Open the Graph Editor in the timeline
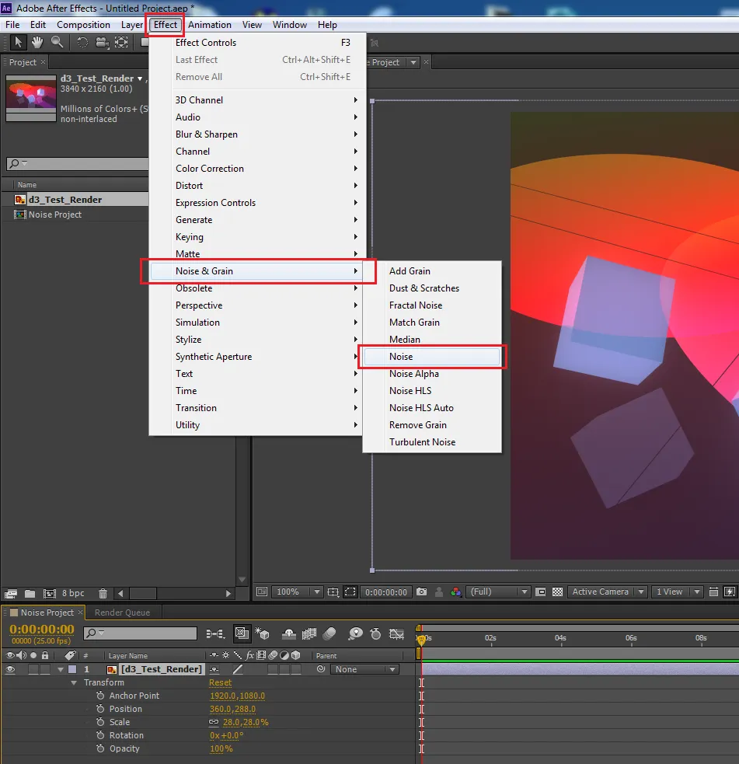739x764 pixels. 397,635
